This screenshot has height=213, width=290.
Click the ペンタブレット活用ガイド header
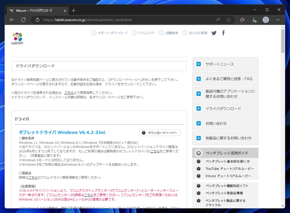tap(225, 153)
